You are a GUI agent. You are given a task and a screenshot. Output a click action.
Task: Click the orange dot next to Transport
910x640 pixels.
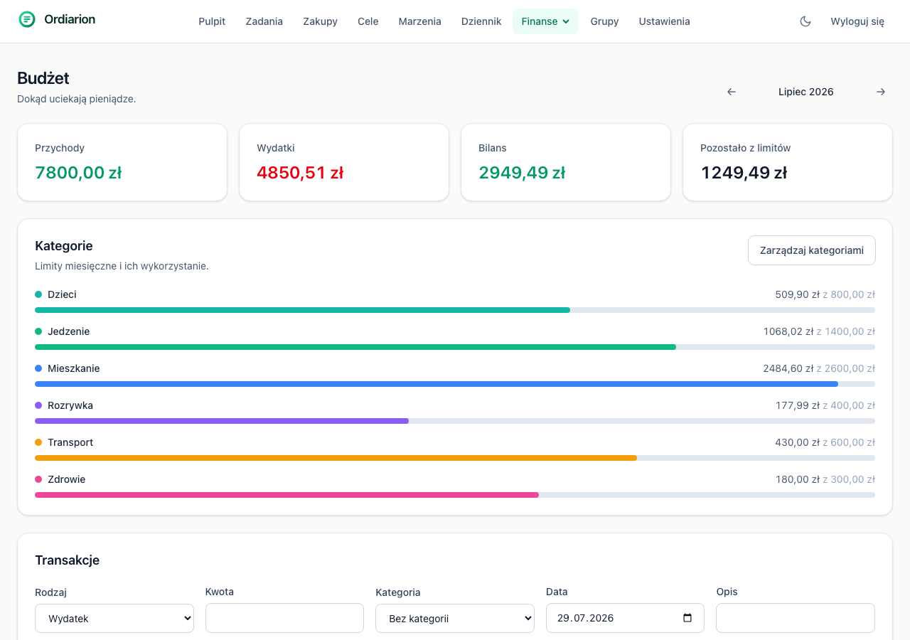(38, 442)
